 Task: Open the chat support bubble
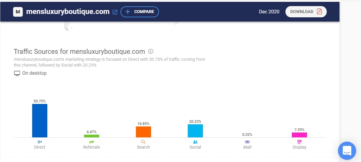(347, 150)
